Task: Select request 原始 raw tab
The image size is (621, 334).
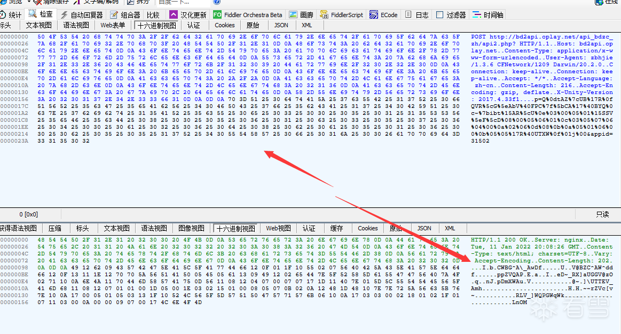Action: [253, 25]
